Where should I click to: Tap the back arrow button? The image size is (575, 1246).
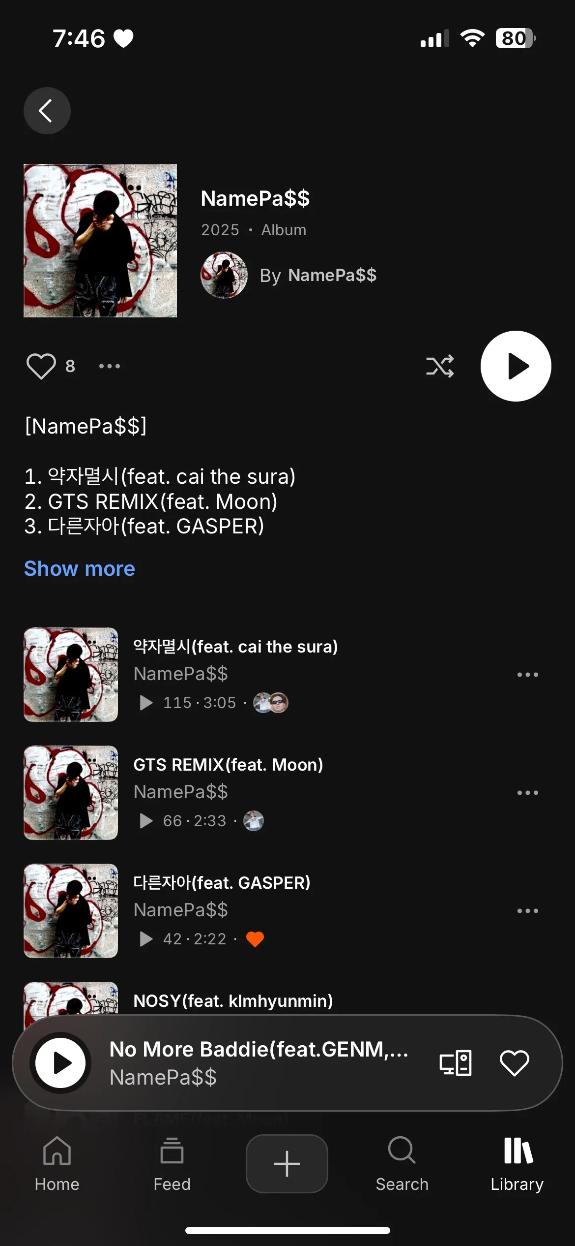pyautogui.click(x=47, y=111)
